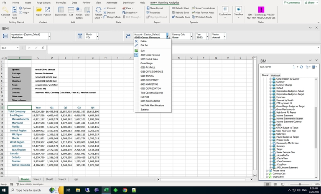Open the Task Pane button
The height and width of the screenshot is (194, 321).
[x=14, y=12]
